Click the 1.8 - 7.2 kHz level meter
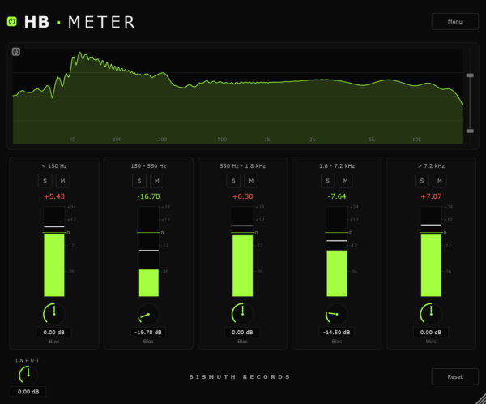Screen dimensions: 486x404 click(x=337, y=251)
